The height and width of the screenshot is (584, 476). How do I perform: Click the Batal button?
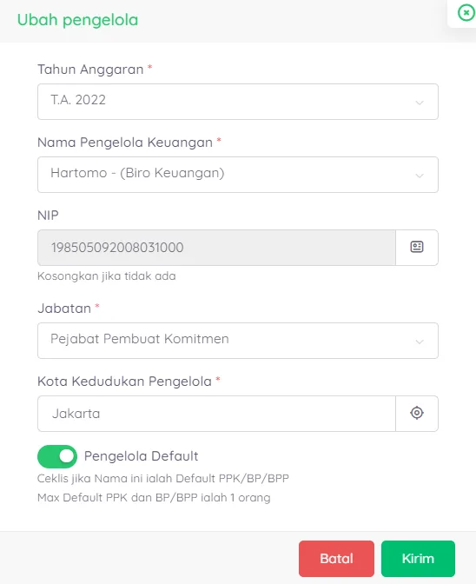click(x=336, y=558)
